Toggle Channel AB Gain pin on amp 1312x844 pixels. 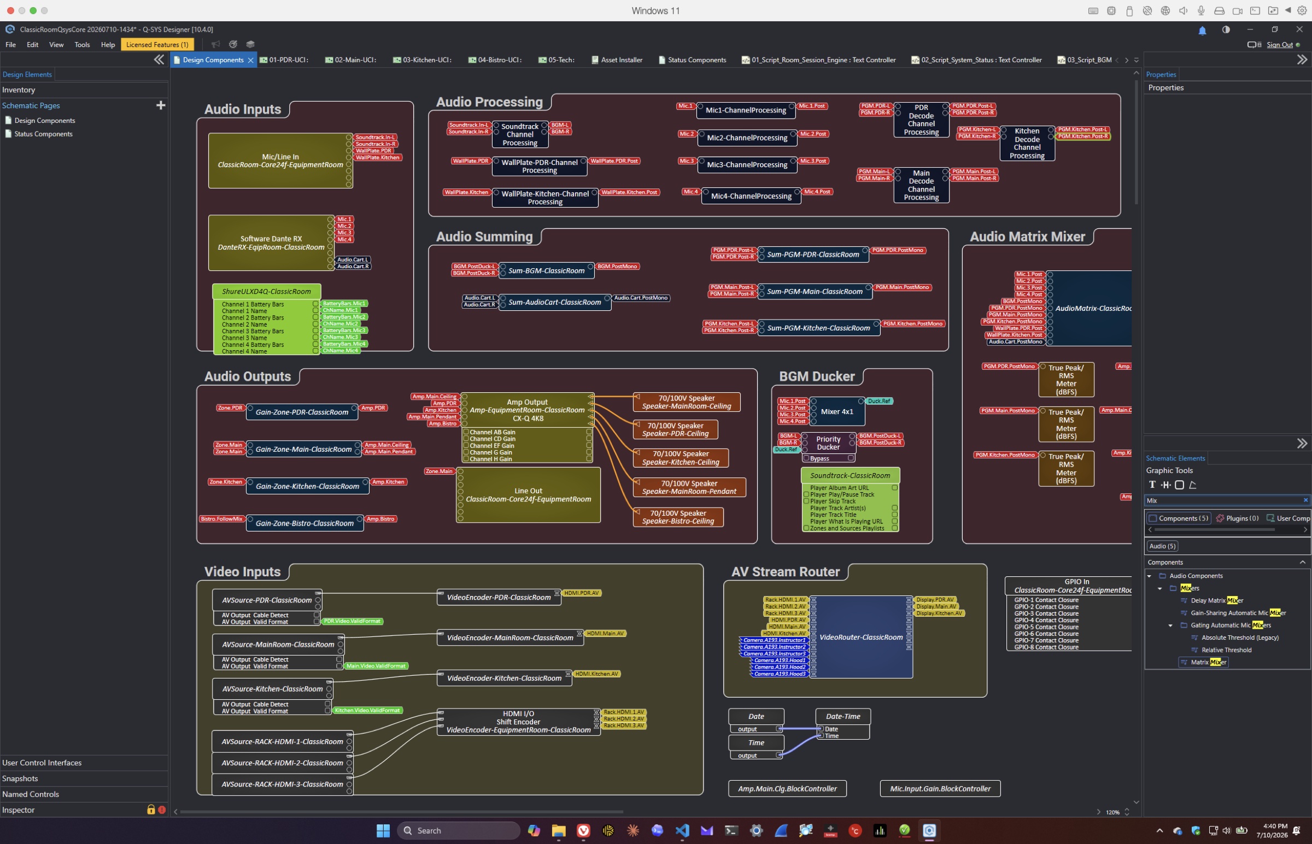point(466,432)
